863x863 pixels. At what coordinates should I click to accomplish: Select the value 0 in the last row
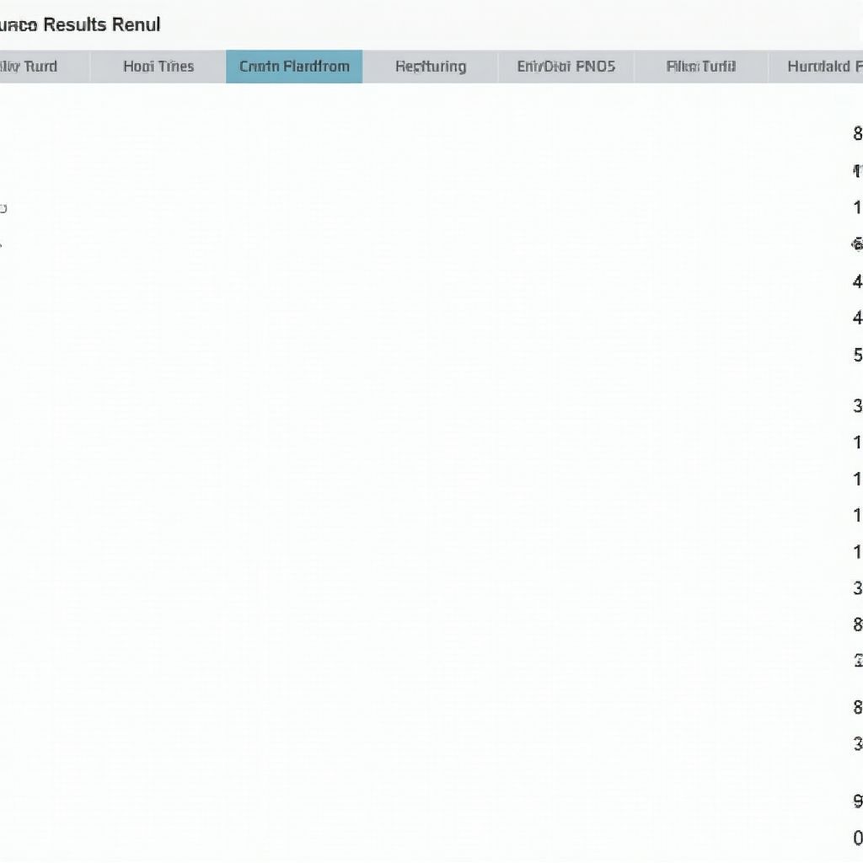tap(857, 838)
